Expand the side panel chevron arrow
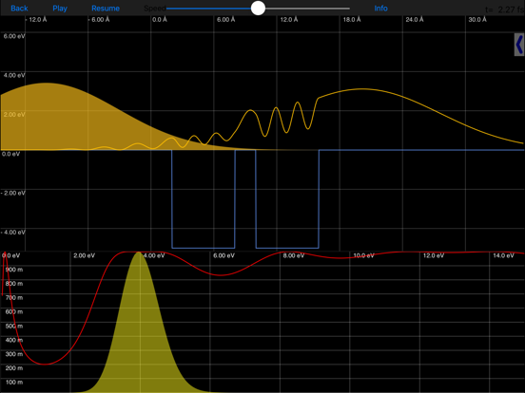The image size is (525, 393). coord(519,45)
